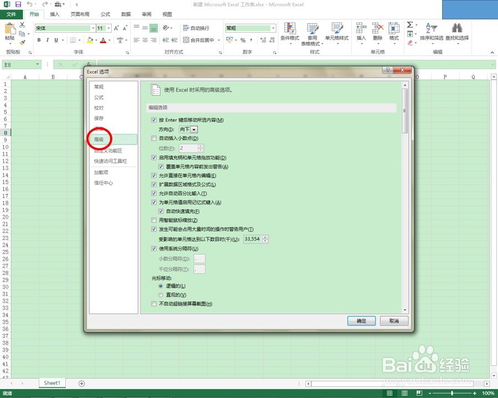498x398 pixels.
Task: Expand the borders dropdown arrow
Action: pyautogui.click(x=79, y=40)
